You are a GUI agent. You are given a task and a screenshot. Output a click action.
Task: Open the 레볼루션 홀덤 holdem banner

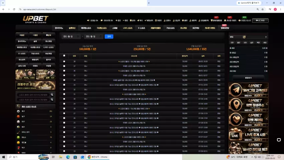pyautogui.click(x=35, y=85)
